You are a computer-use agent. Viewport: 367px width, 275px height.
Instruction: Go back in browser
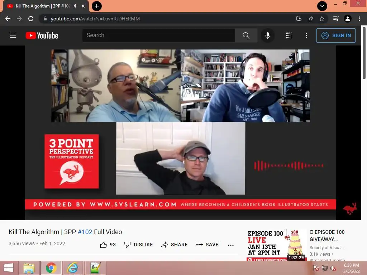8,19
